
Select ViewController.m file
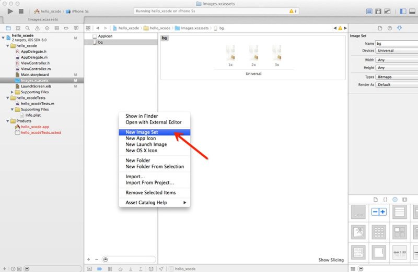coord(36,69)
